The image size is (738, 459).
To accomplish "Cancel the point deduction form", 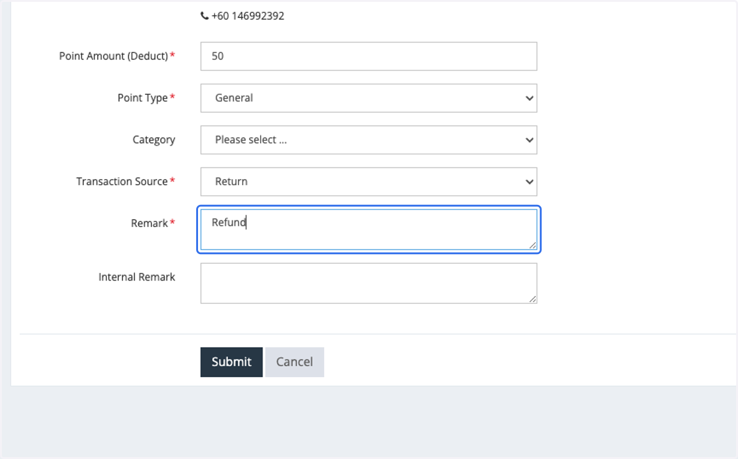I will pos(295,362).
